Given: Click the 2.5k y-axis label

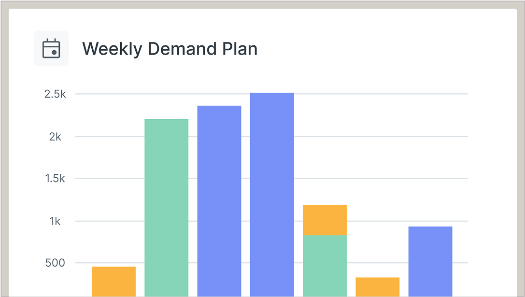Looking at the screenshot, I should (55, 94).
